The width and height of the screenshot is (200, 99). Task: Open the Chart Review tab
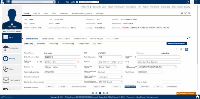(84, 44)
